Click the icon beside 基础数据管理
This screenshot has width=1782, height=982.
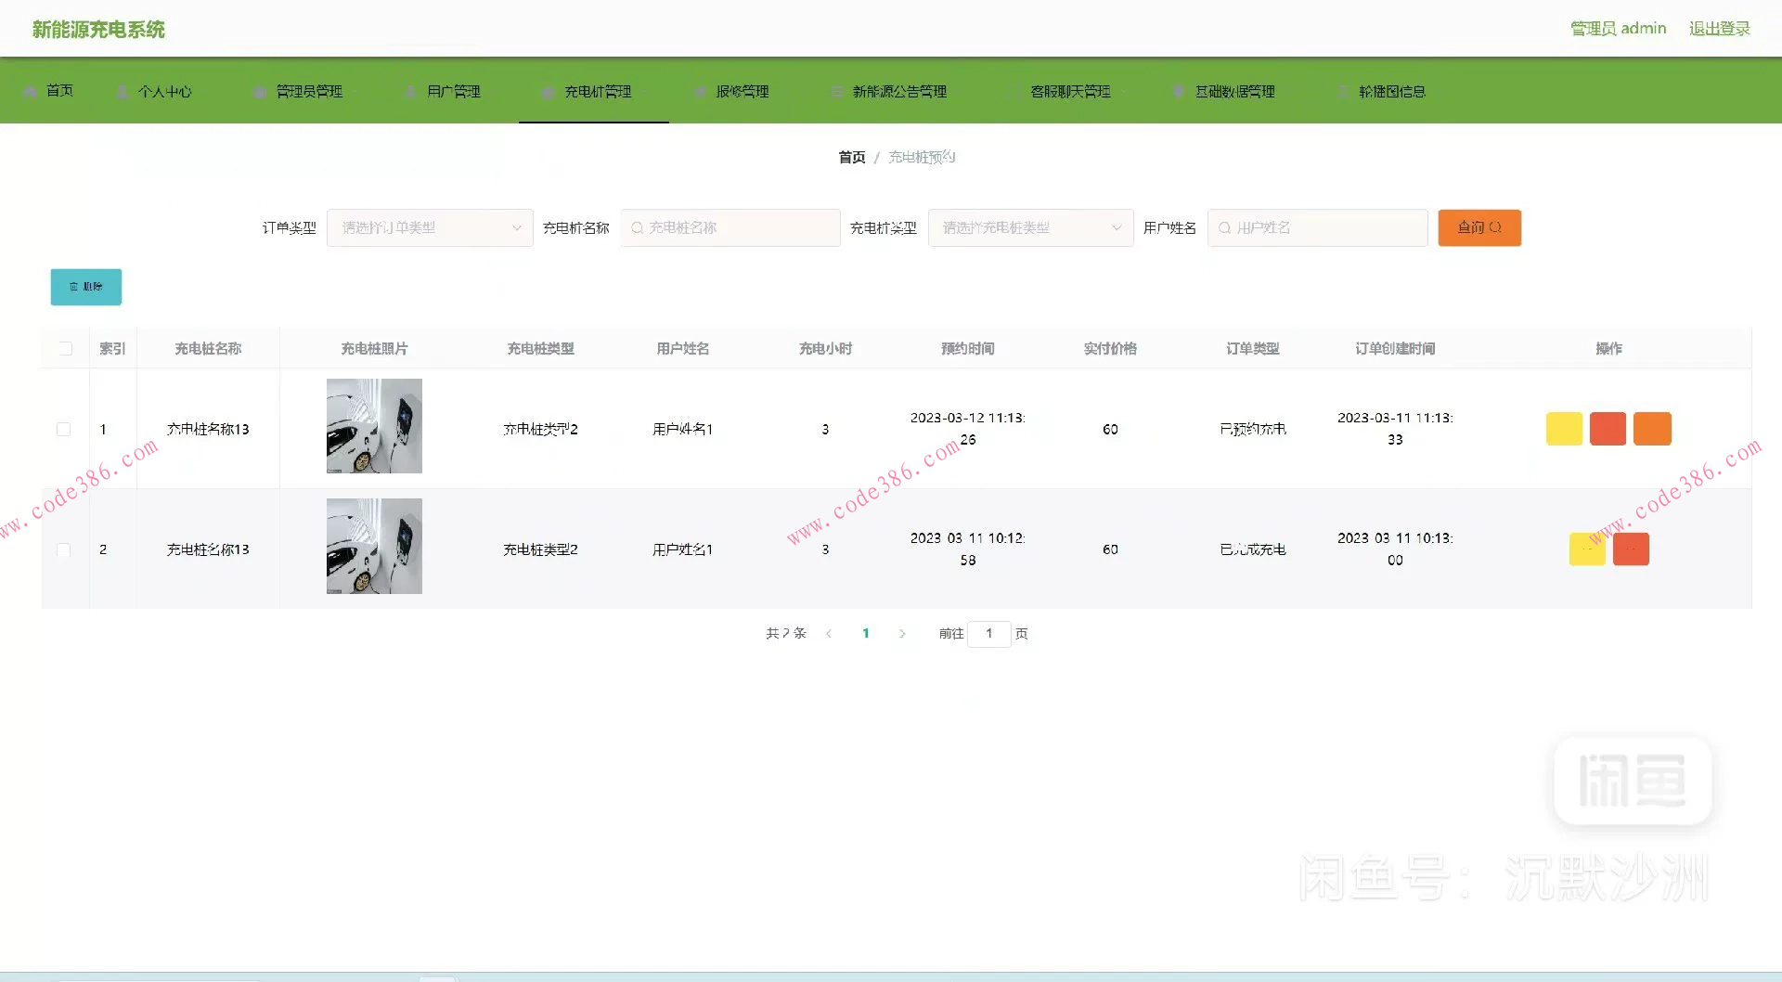tap(1179, 92)
